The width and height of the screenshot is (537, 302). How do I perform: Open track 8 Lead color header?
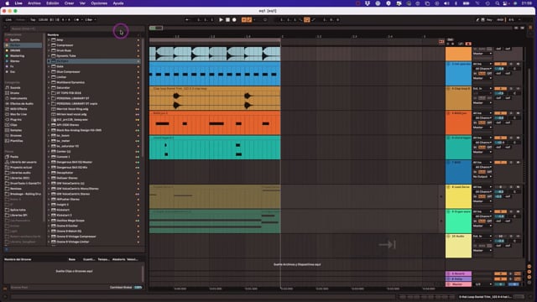458,196
